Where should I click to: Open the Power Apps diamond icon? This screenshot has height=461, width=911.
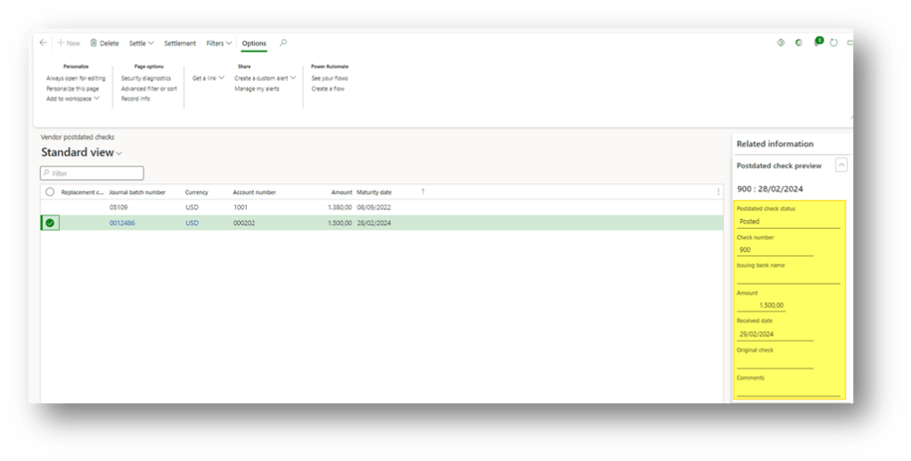[x=781, y=43]
